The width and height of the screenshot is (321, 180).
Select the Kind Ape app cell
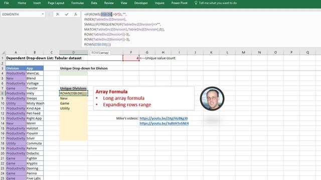[x=35, y=108]
